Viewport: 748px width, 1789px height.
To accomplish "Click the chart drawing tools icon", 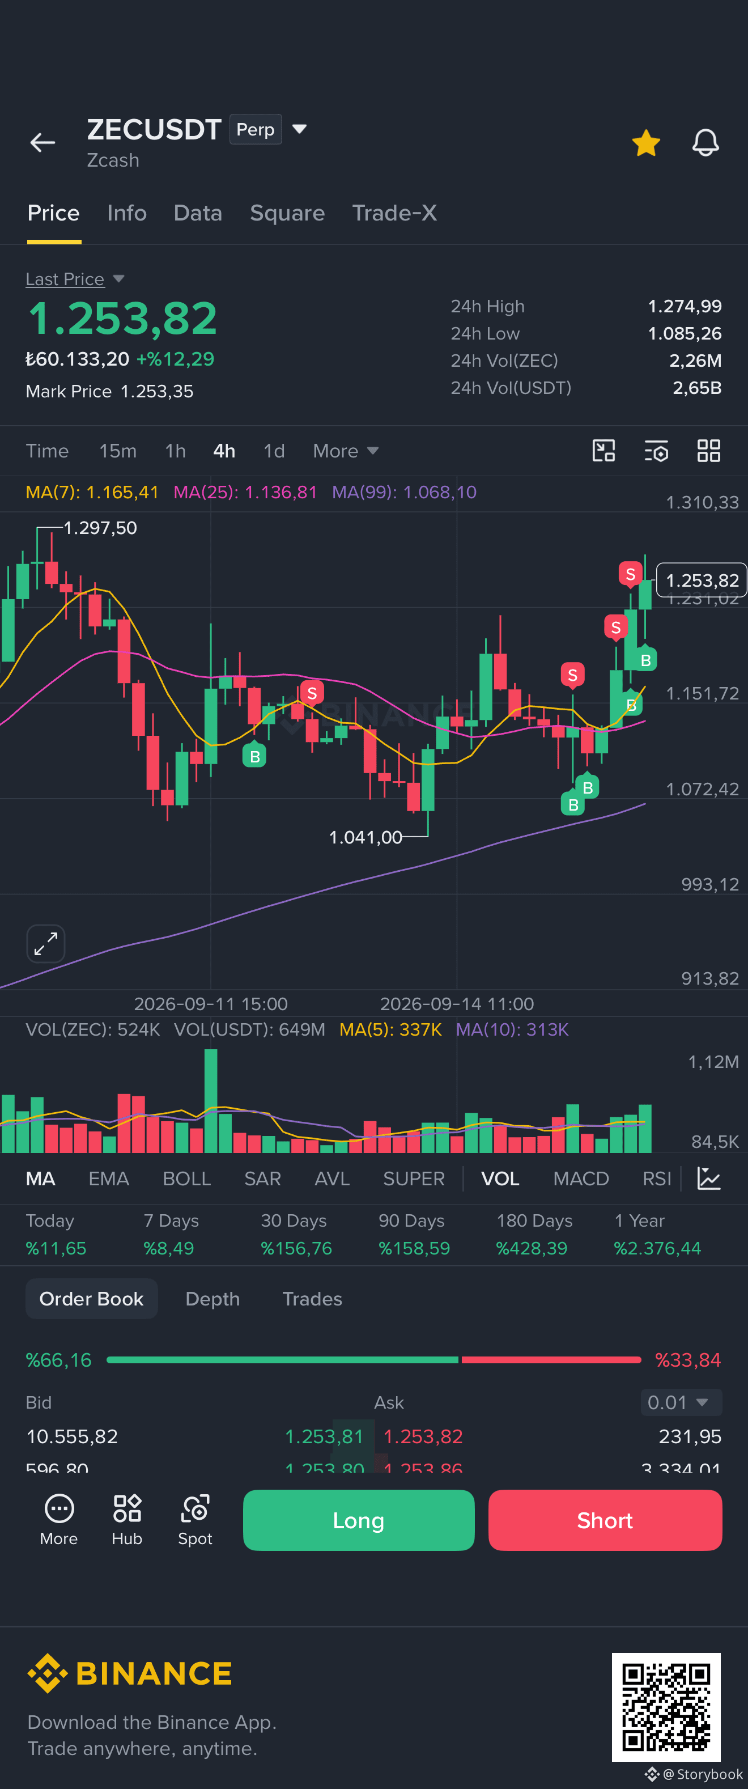I will click(603, 451).
